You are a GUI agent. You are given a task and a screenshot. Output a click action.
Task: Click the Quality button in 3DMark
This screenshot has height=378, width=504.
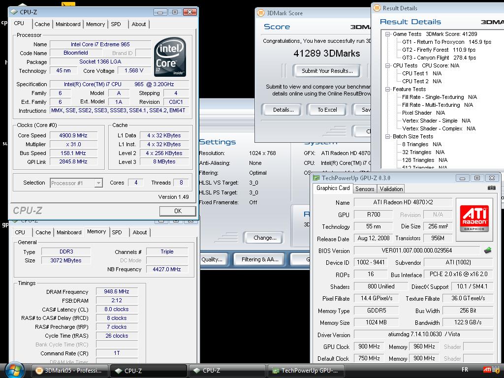pos(213,259)
